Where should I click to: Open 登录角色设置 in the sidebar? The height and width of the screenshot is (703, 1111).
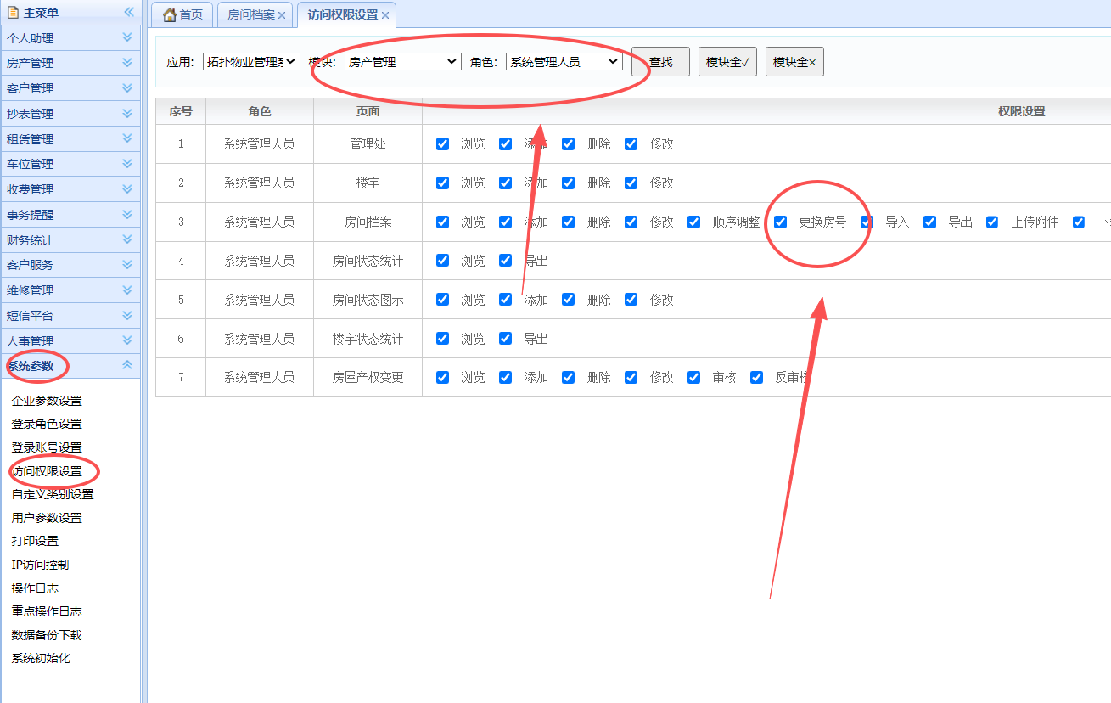[x=47, y=424]
